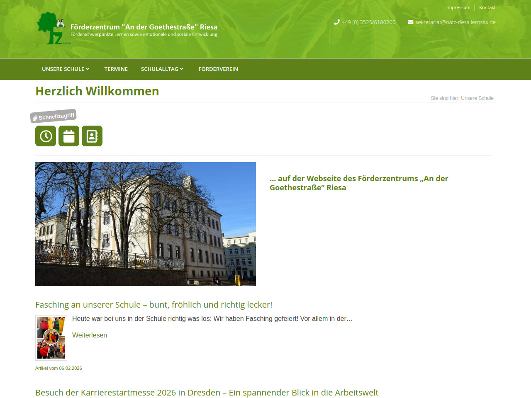Open the Fasching an unserer Schule headline
The width and height of the screenshot is (531, 398).
(x=153, y=305)
